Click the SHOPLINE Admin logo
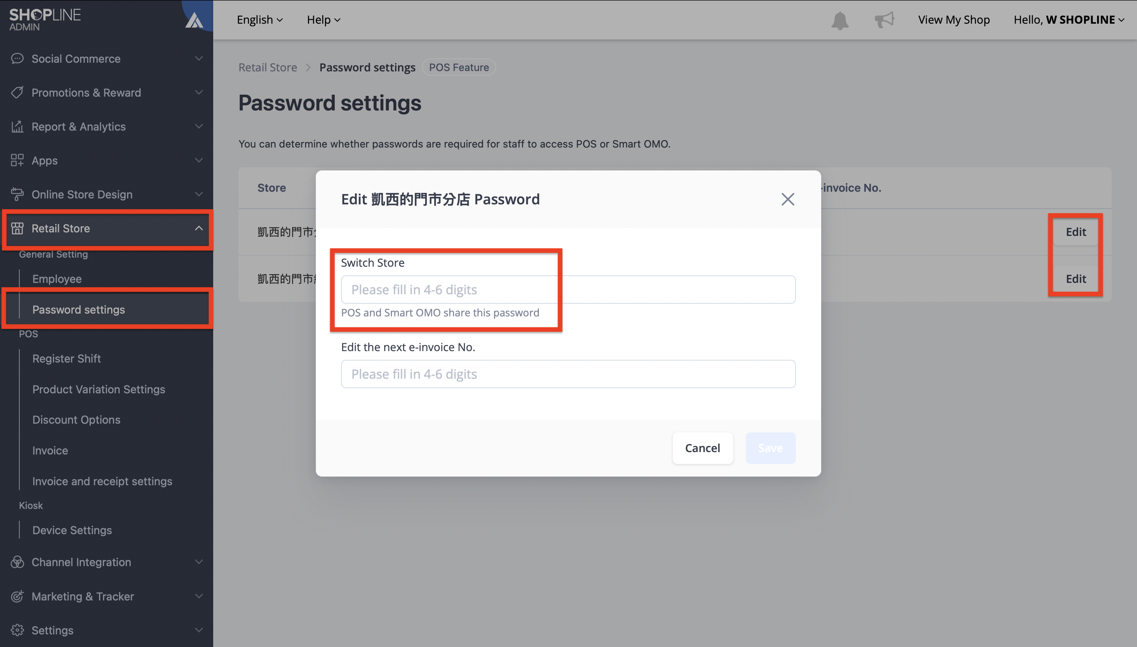 (45, 20)
